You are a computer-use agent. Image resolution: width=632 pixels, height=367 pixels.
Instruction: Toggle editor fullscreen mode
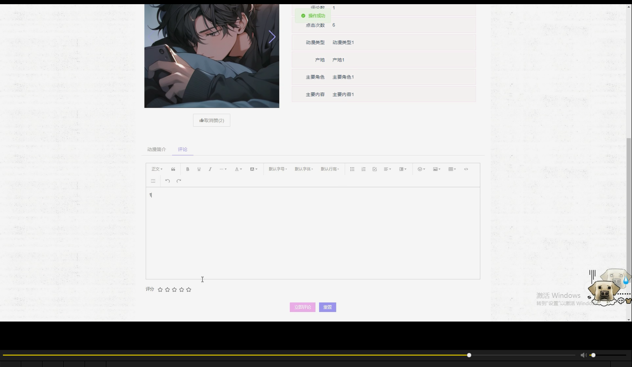tap(153, 181)
